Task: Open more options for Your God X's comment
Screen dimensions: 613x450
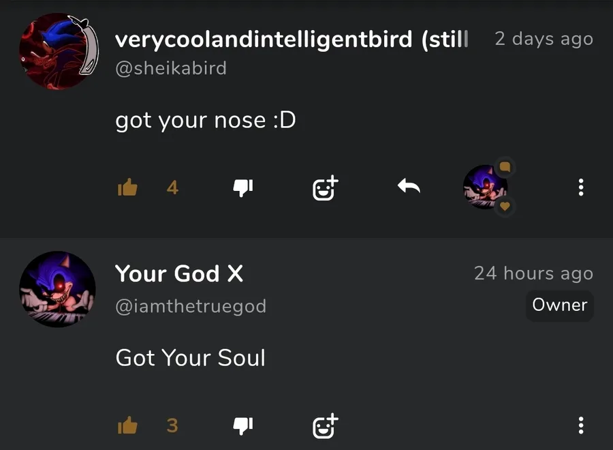Action: click(580, 425)
